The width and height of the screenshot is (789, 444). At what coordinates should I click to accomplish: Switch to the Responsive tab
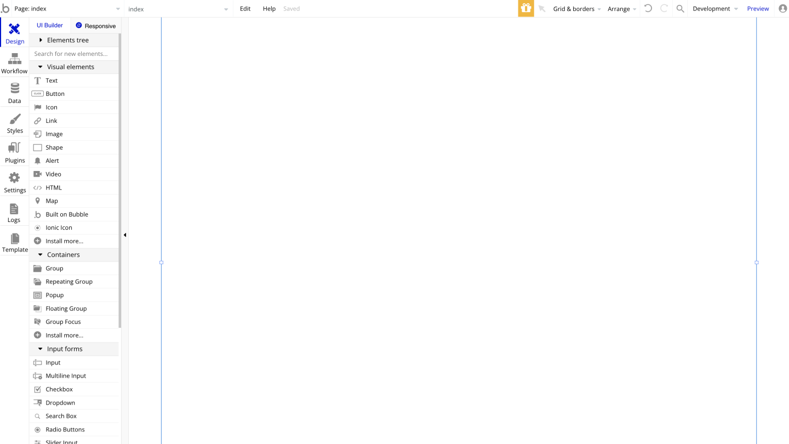tap(96, 26)
